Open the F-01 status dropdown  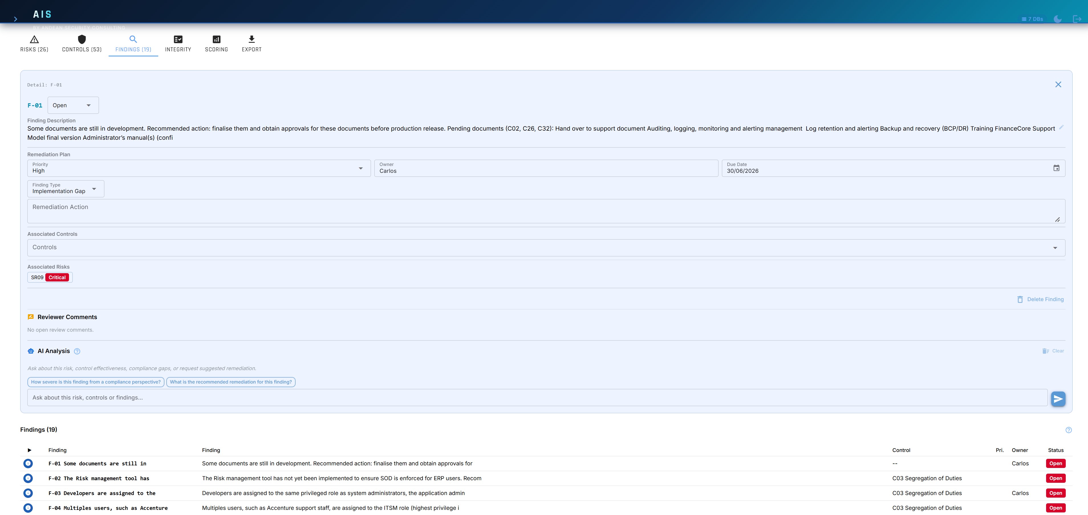pyautogui.click(x=73, y=105)
